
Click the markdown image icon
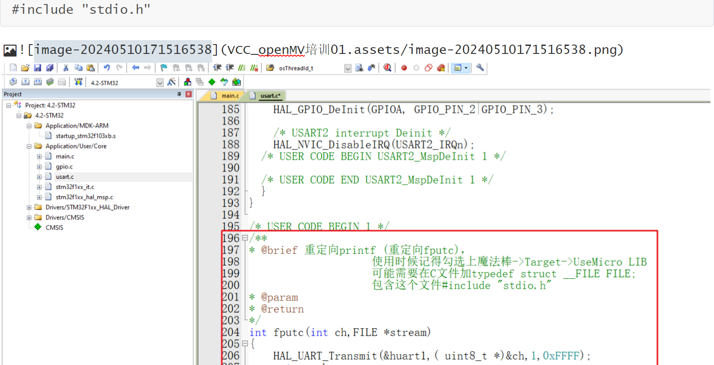point(10,50)
